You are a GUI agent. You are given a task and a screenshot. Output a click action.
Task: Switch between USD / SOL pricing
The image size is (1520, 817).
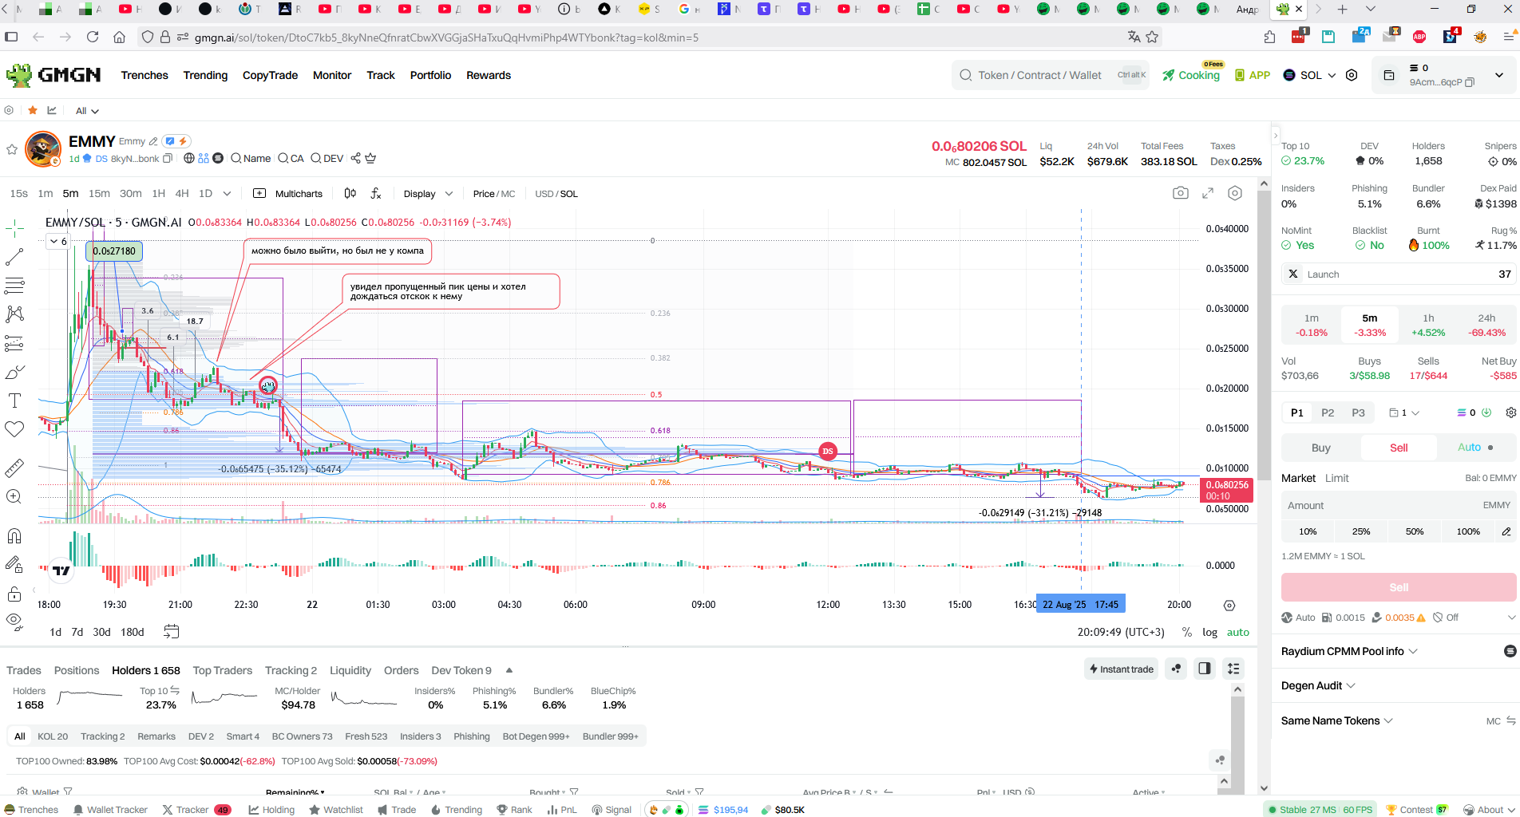[556, 194]
